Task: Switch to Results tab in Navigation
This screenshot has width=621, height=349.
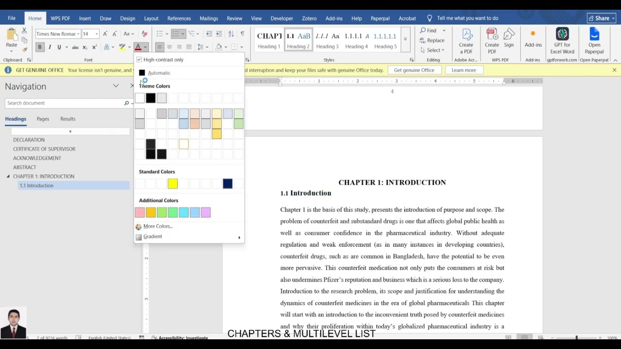Action: [x=68, y=119]
